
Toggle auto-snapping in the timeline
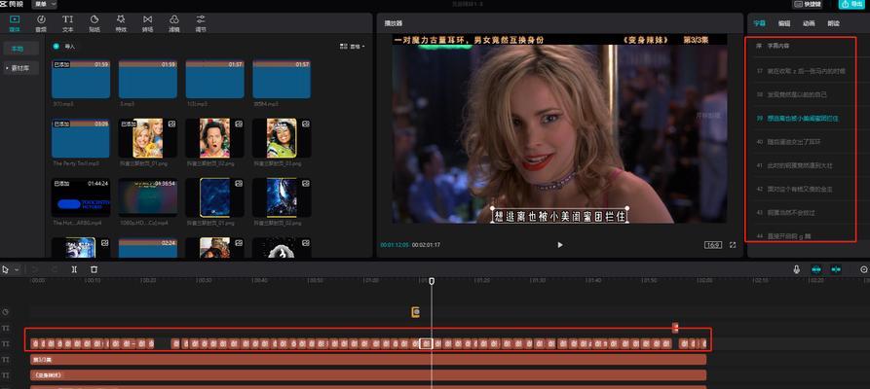point(836,269)
